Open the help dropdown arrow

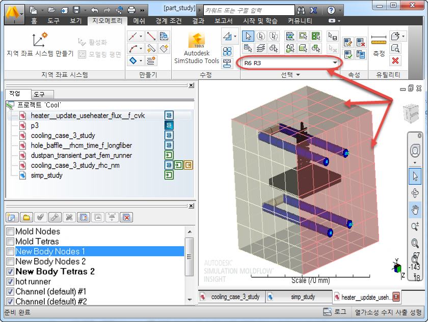click(340, 10)
